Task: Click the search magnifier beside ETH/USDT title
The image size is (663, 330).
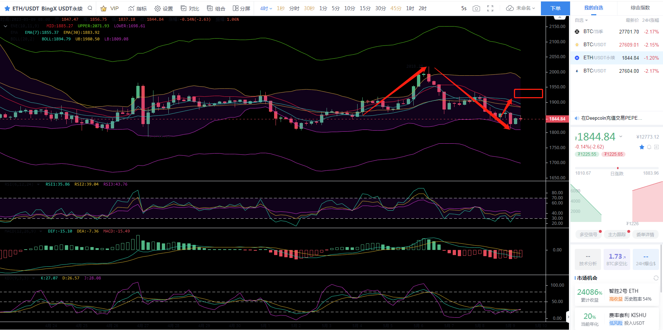Action: pos(90,8)
